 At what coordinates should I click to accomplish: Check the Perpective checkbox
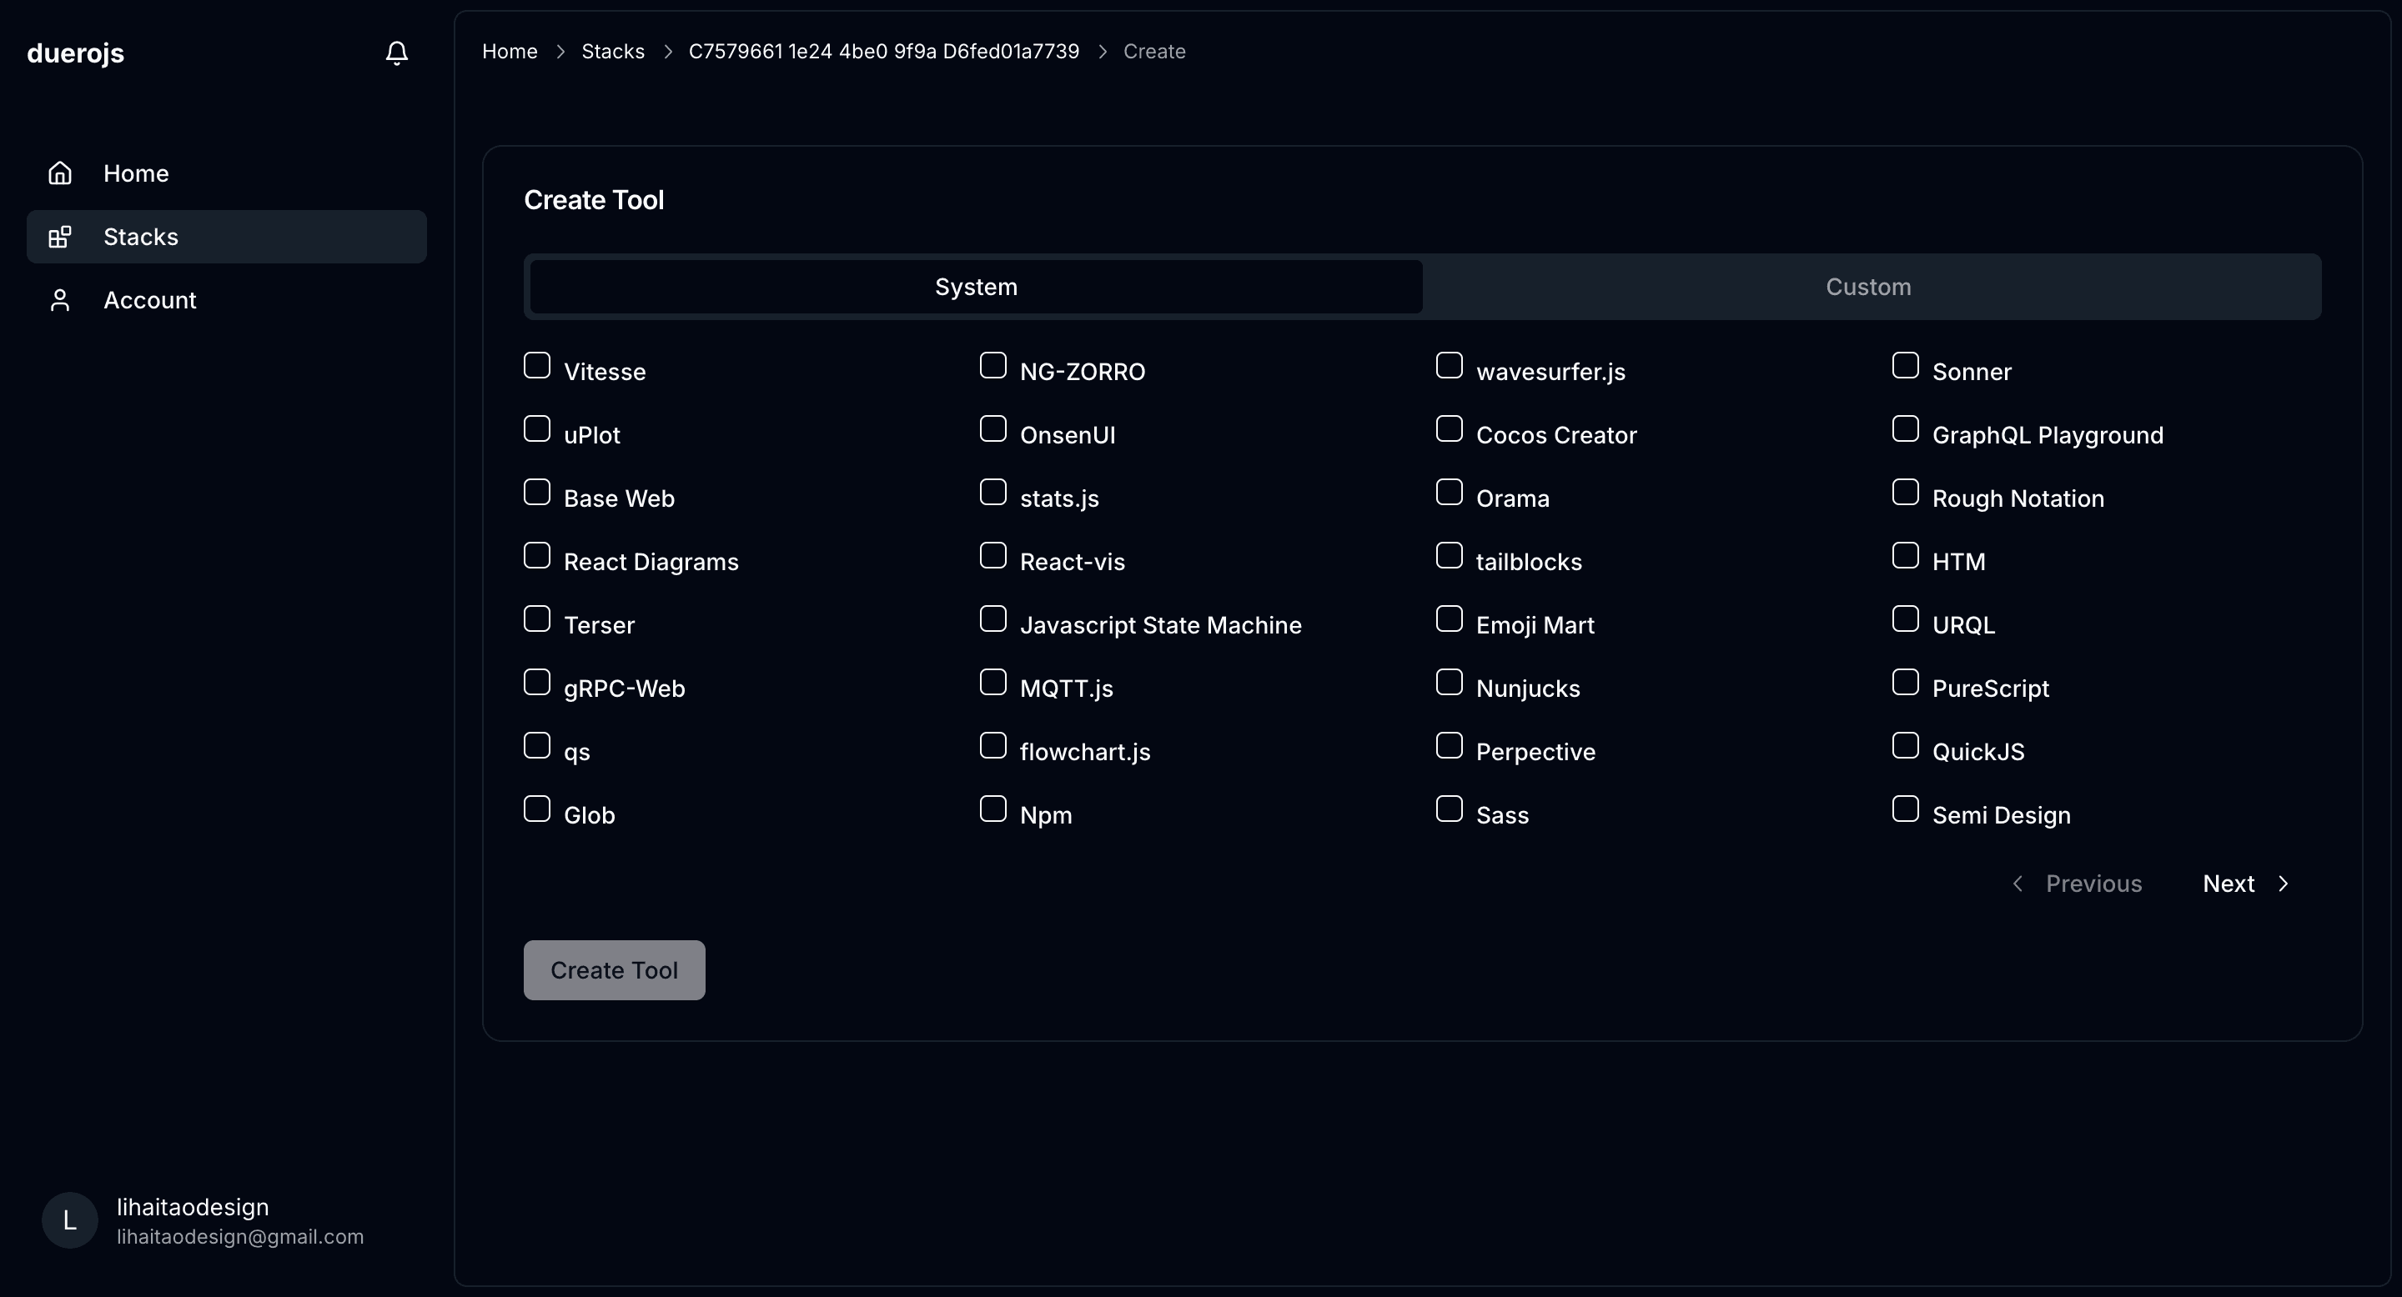tap(1449, 745)
